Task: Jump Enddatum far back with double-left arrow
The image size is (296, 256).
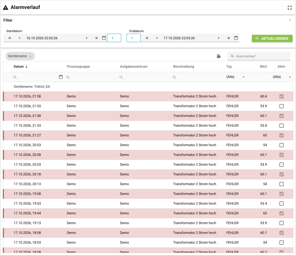Action: (x=147, y=38)
